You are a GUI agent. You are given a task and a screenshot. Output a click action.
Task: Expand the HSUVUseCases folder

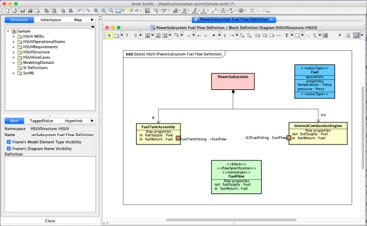coord(14,57)
